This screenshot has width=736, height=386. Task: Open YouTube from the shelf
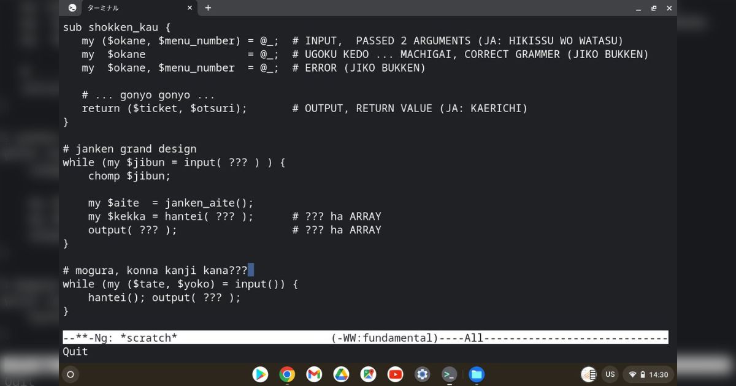tap(395, 374)
